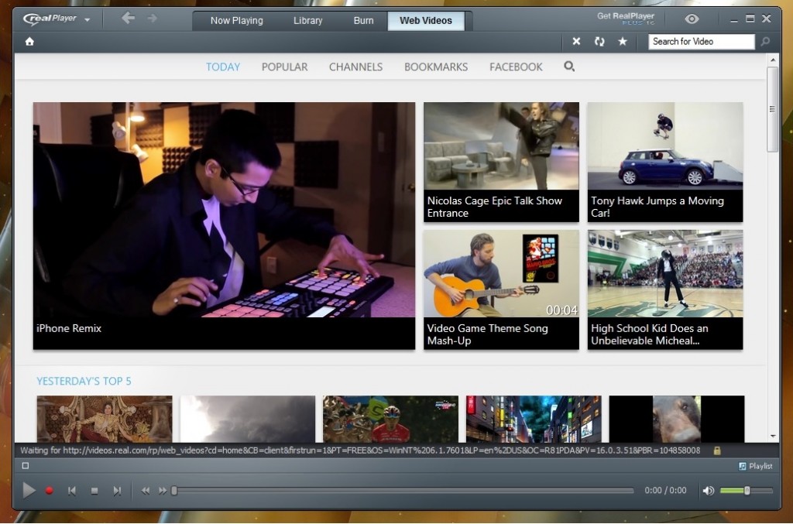Image resolution: width=793 pixels, height=524 pixels.
Task: Open the Library tab
Action: [x=307, y=21]
